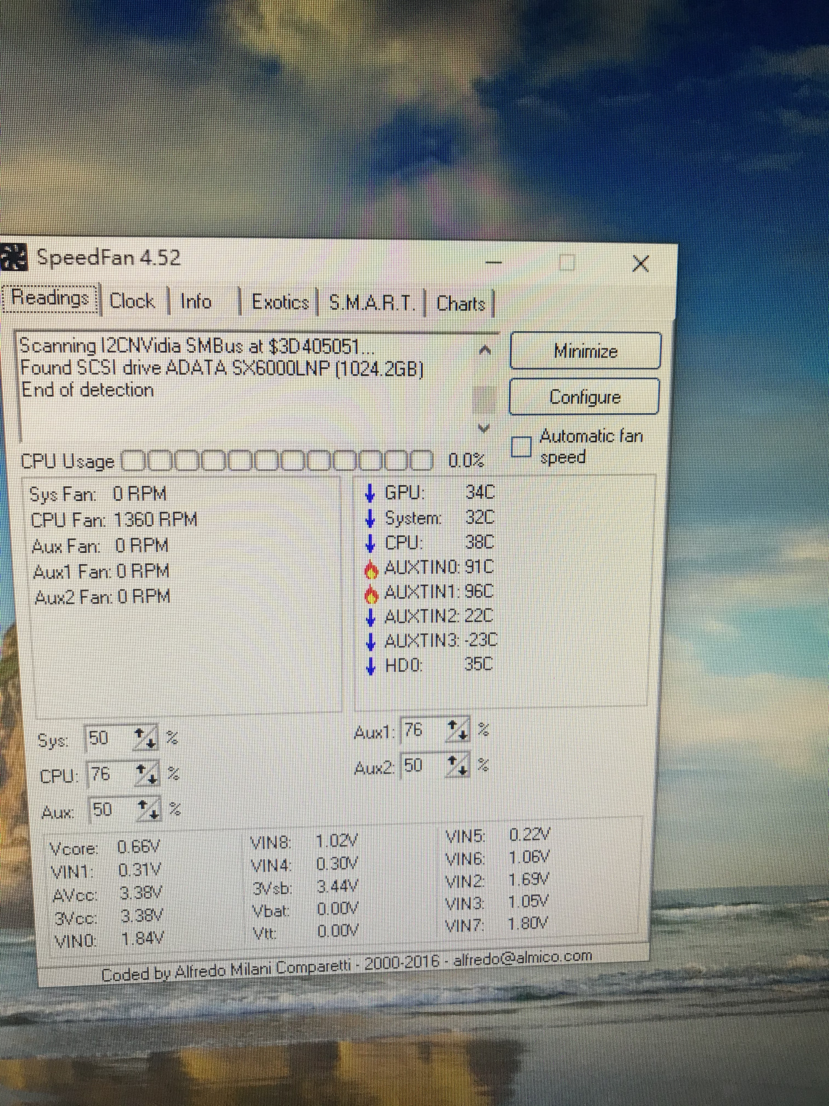Close the SpeedFan window
This screenshot has height=1106, width=829.
point(640,264)
